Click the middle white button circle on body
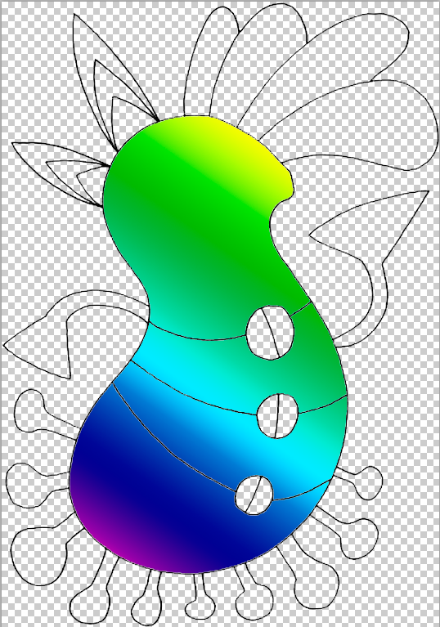 (x=277, y=416)
